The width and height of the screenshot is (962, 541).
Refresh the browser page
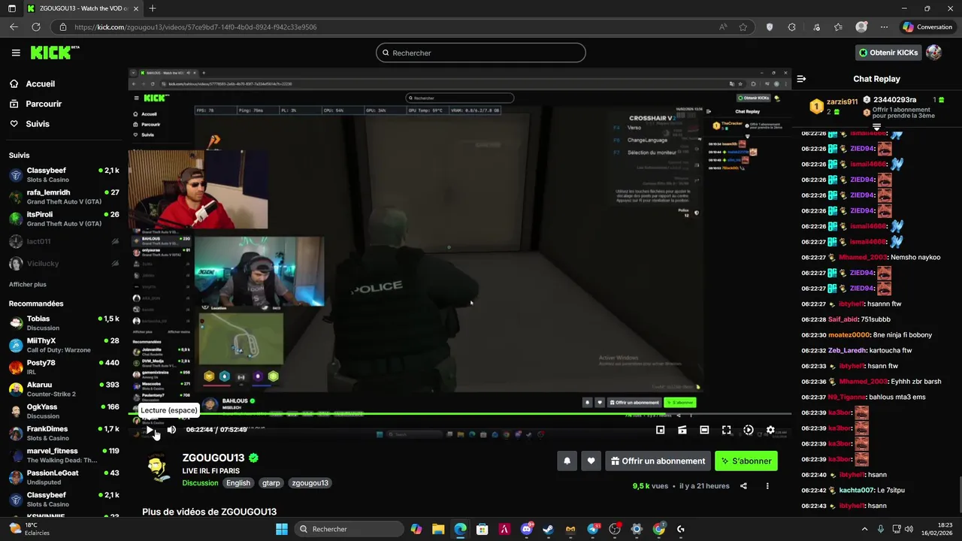(35, 27)
